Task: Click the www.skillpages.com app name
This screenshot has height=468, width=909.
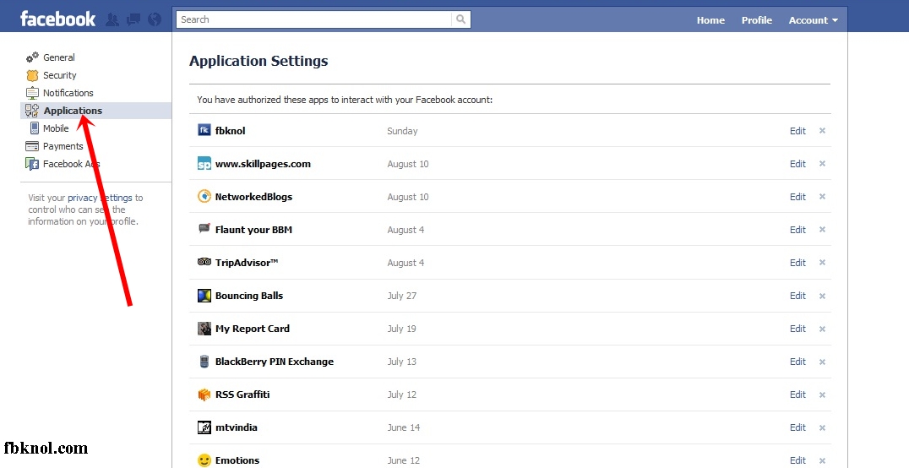Action: tap(263, 164)
